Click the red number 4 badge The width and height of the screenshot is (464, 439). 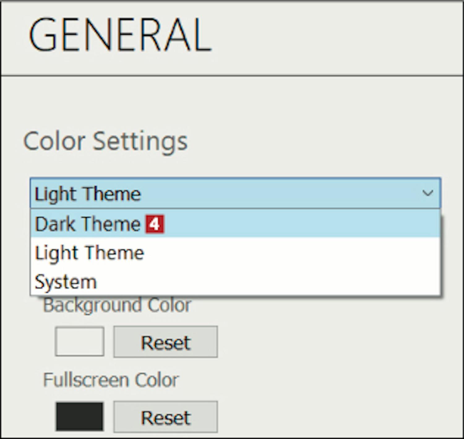click(155, 224)
